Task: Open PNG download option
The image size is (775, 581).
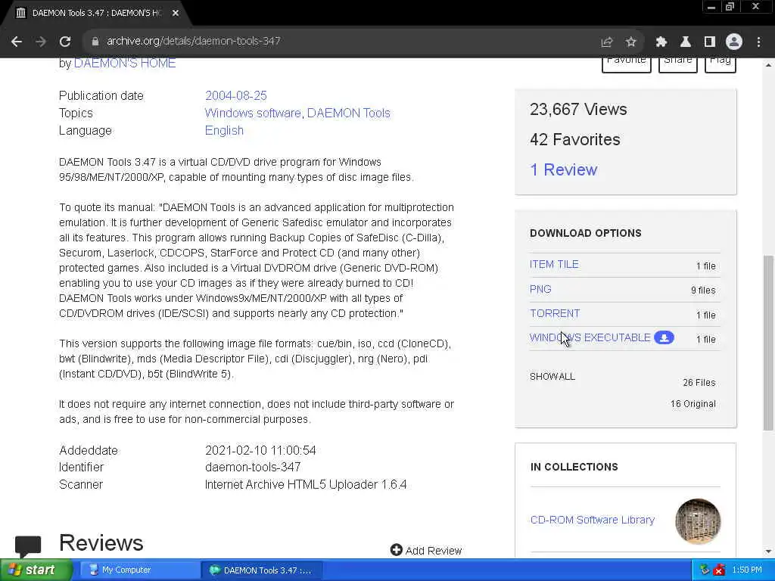Action: 540,290
